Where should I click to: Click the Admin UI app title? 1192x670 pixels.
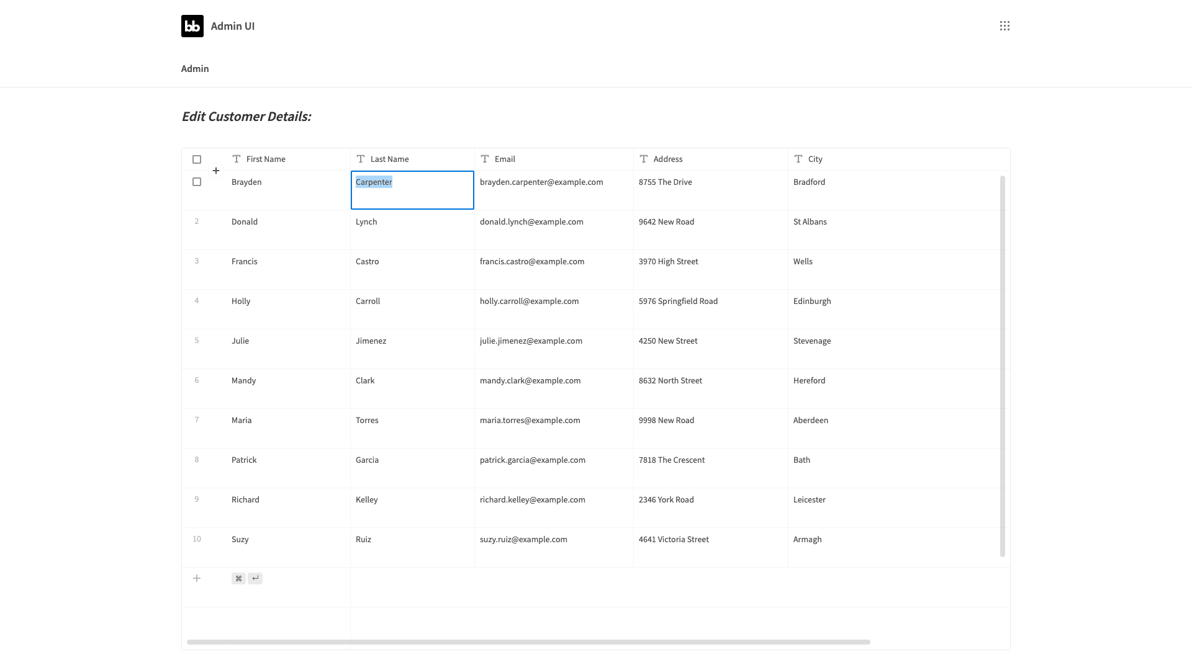coord(233,26)
